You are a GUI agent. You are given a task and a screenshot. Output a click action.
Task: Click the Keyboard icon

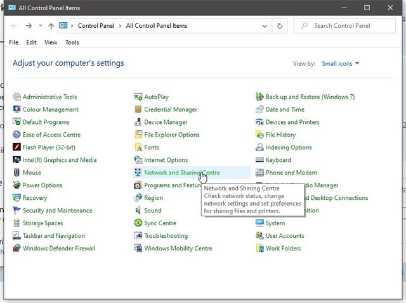tap(259, 160)
